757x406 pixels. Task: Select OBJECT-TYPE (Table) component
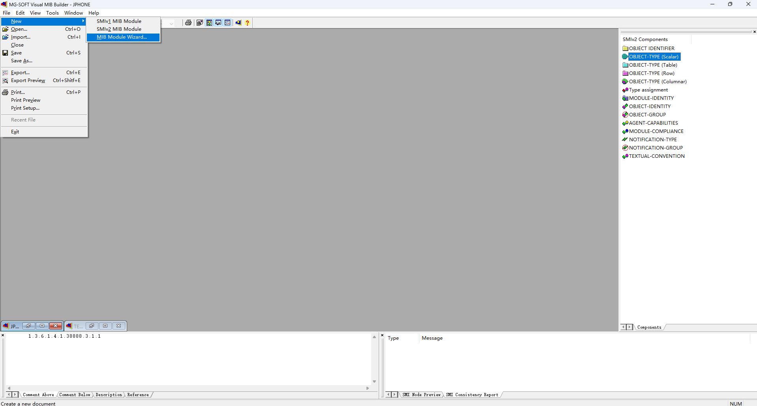tap(650, 65)
